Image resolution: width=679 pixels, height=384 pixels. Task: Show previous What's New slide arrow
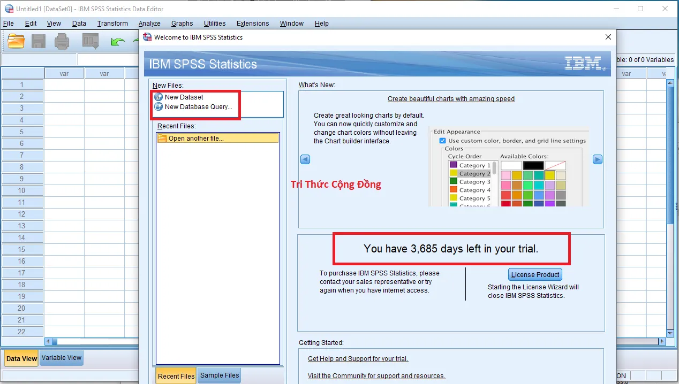[x=305, y=159]
